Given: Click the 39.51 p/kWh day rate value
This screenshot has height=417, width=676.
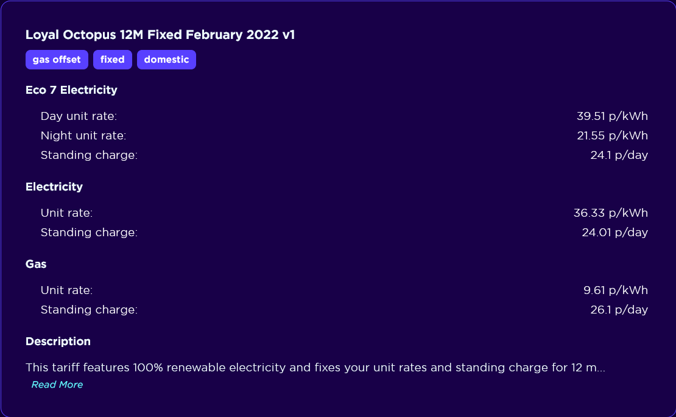Looking at the screenshot, I should [612, 116].
